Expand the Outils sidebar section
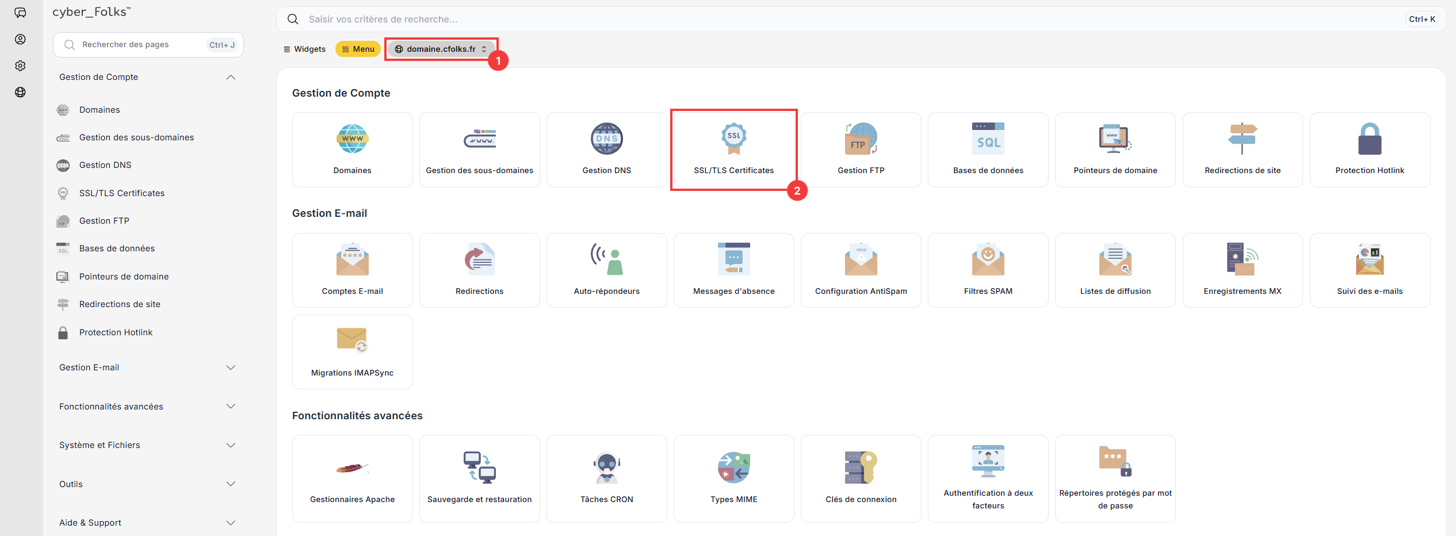The height and width of the screenshot is (536, 1456). (148, 484)
